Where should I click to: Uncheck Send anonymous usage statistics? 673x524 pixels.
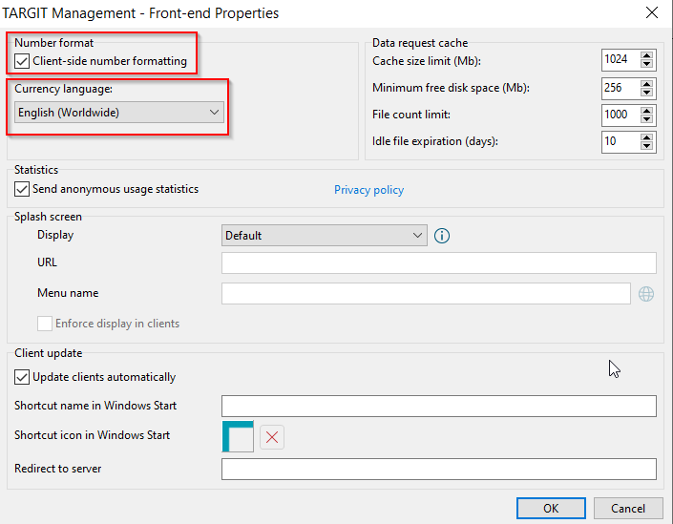22,189
